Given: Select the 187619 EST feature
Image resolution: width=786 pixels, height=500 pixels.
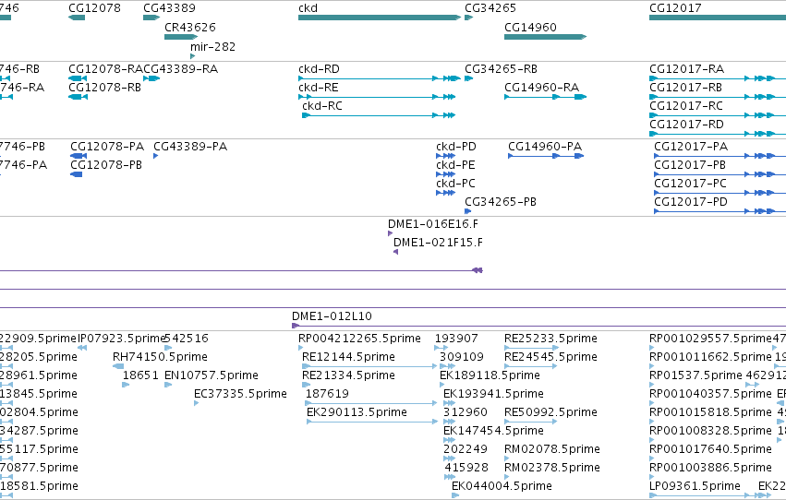Looking at the screenshot, I should [x=371, y=403].
